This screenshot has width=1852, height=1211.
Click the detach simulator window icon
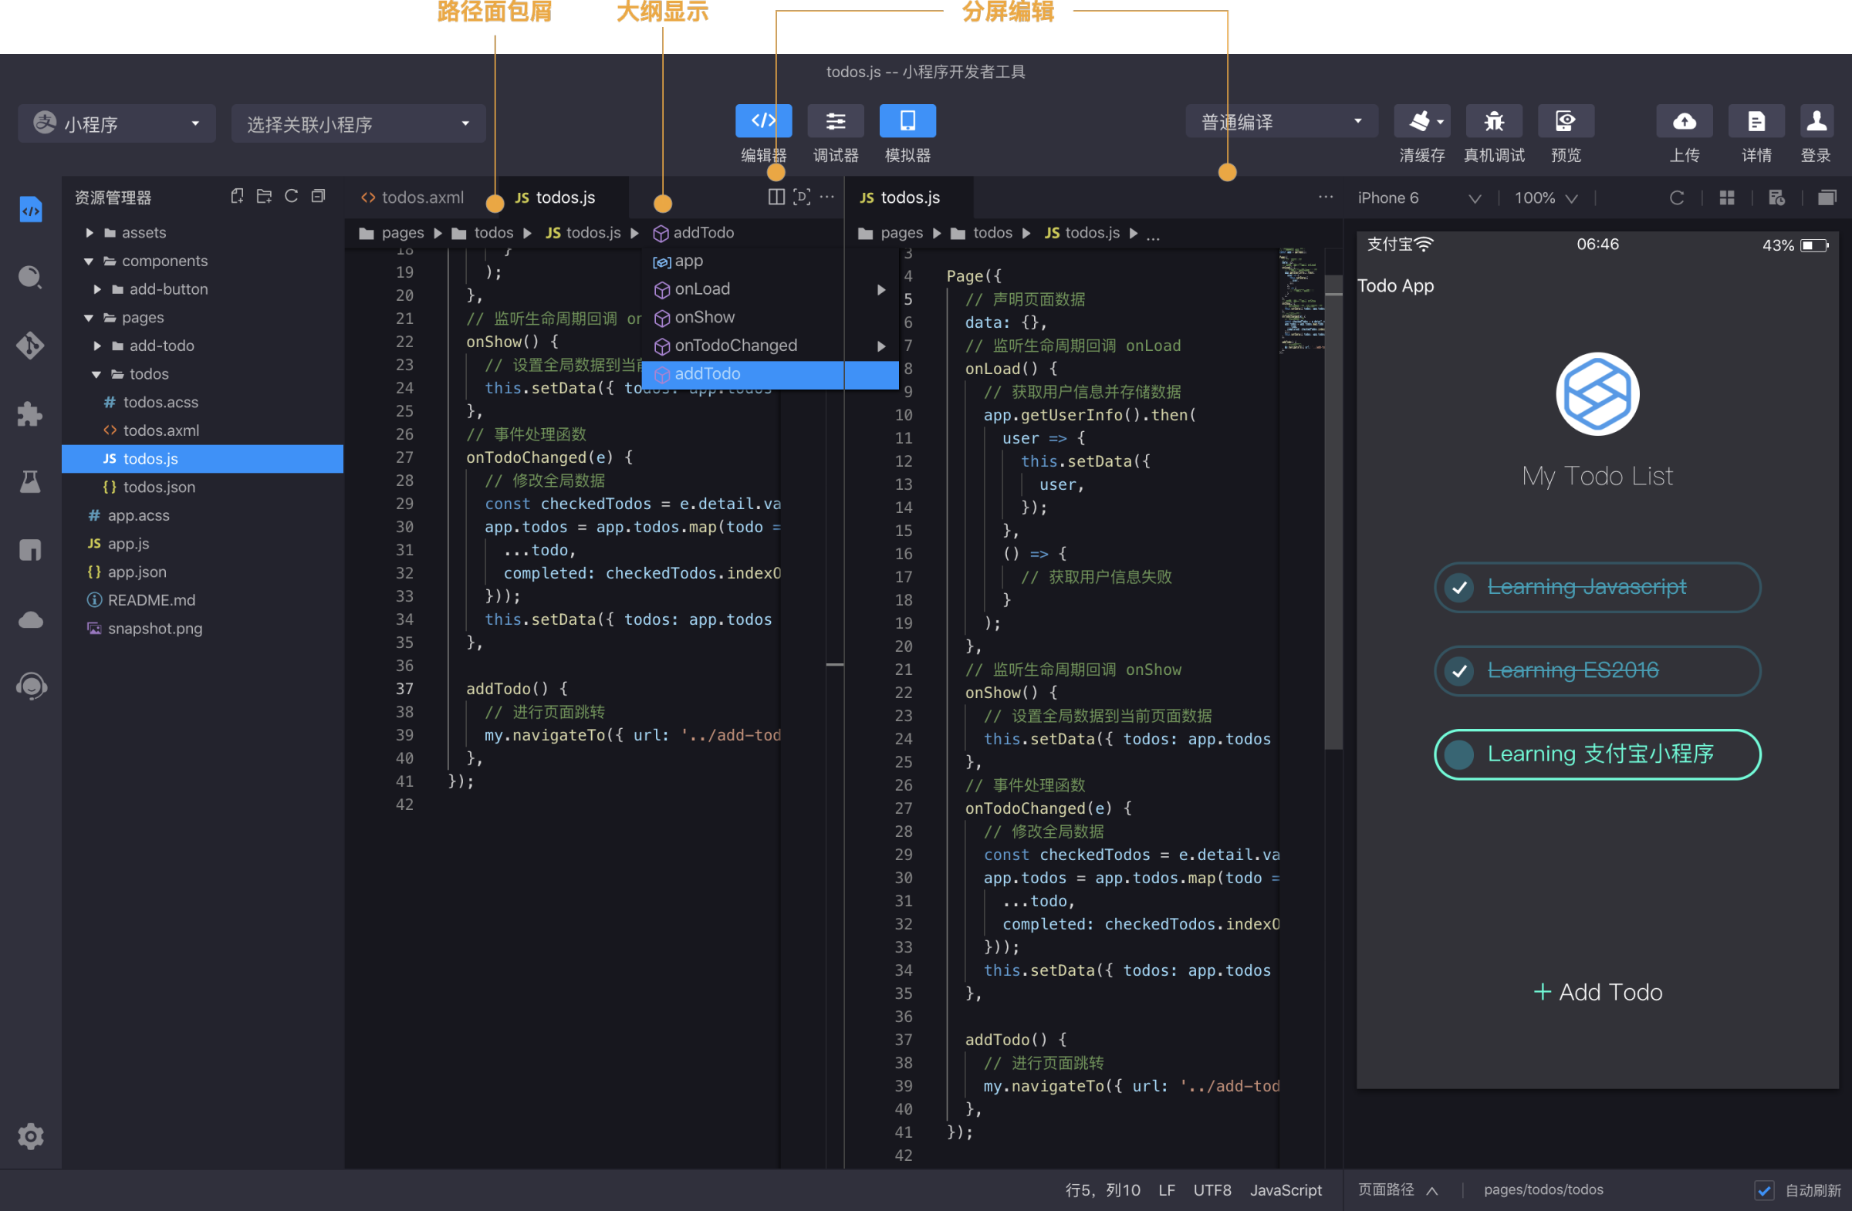pos(1827,197)
